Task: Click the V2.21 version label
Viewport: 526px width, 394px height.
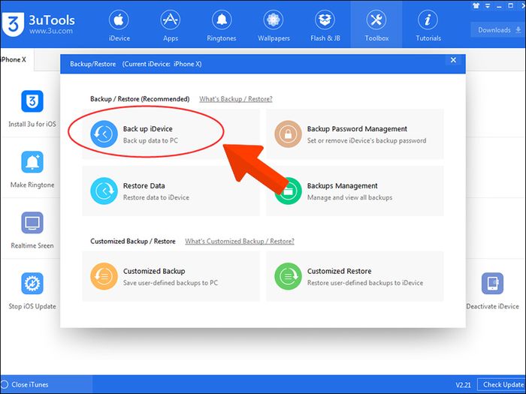Action: click(463, 385)
